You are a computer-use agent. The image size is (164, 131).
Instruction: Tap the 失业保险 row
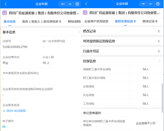point(122,95)
